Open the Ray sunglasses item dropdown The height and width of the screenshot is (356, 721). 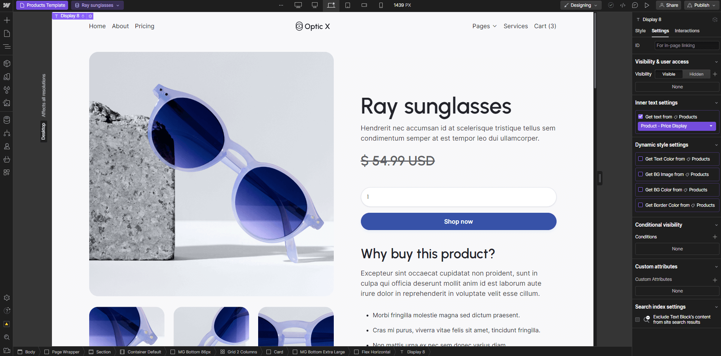[x=97, y=5]
